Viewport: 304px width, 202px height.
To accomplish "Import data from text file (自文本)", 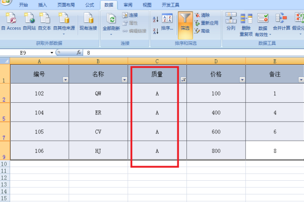I will 45,21.
